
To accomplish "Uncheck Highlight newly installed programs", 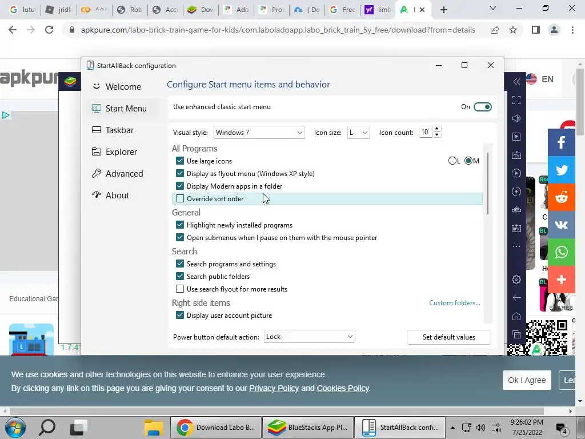I will coord(180,225).
